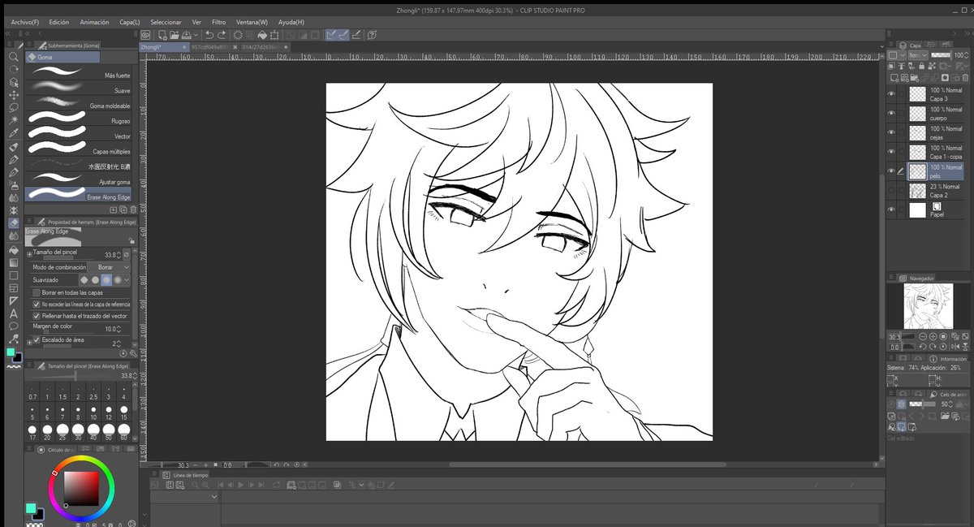This screenshot has height=527, width=974.
Task: Click the layer opacity slider
Action: click(940, 54)
